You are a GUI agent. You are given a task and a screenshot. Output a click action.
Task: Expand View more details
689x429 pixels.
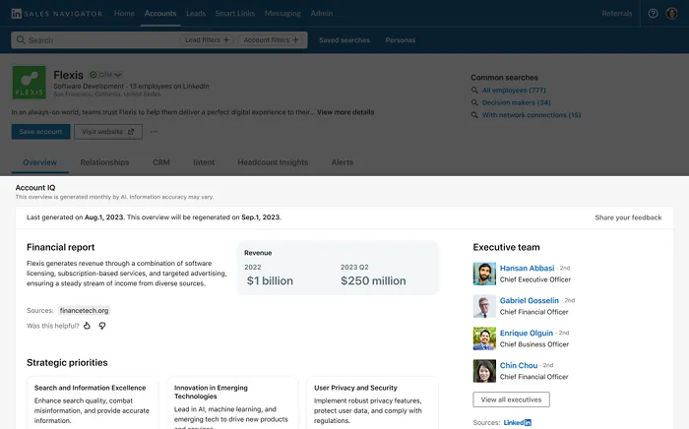345,112
